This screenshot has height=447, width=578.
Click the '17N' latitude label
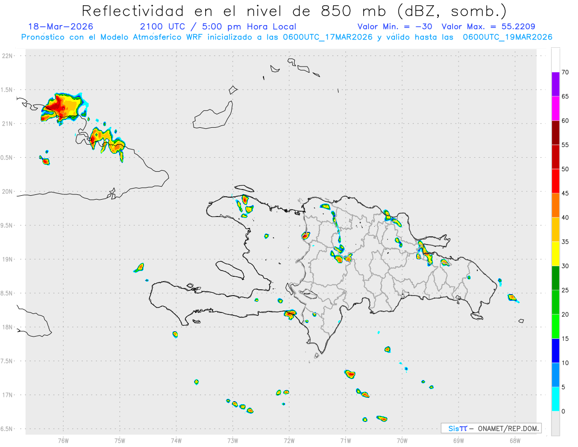click(8, 395)
